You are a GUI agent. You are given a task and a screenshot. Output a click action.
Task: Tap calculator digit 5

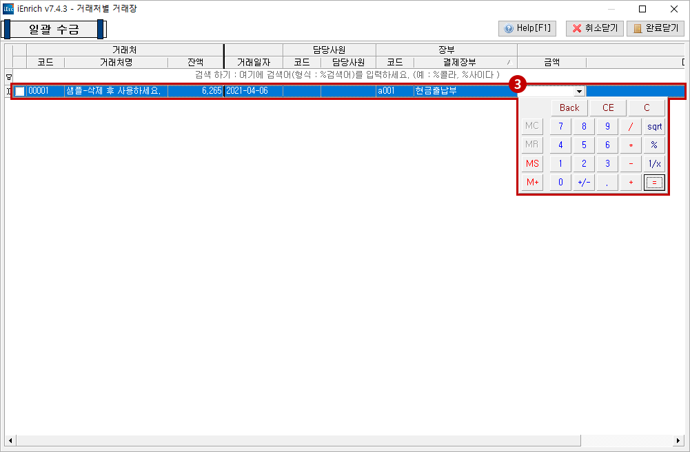click(x=584, y=145)
